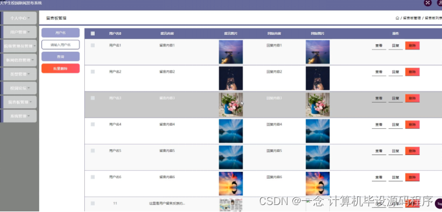The image size is (442, 212).
Task: Open the 回复图片 sunset thumbnail in row 用户名6
Action: point(317,184)
